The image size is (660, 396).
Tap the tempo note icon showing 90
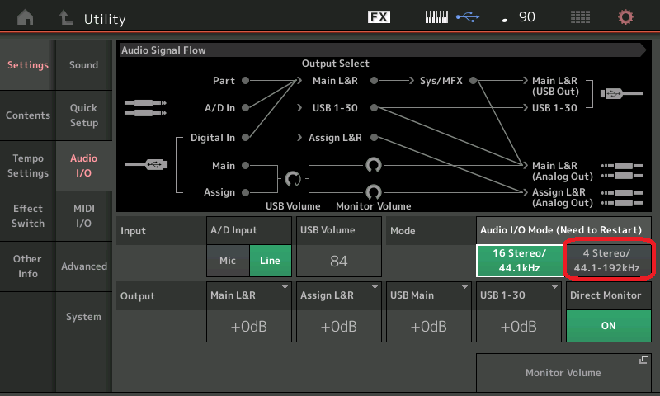518,17
